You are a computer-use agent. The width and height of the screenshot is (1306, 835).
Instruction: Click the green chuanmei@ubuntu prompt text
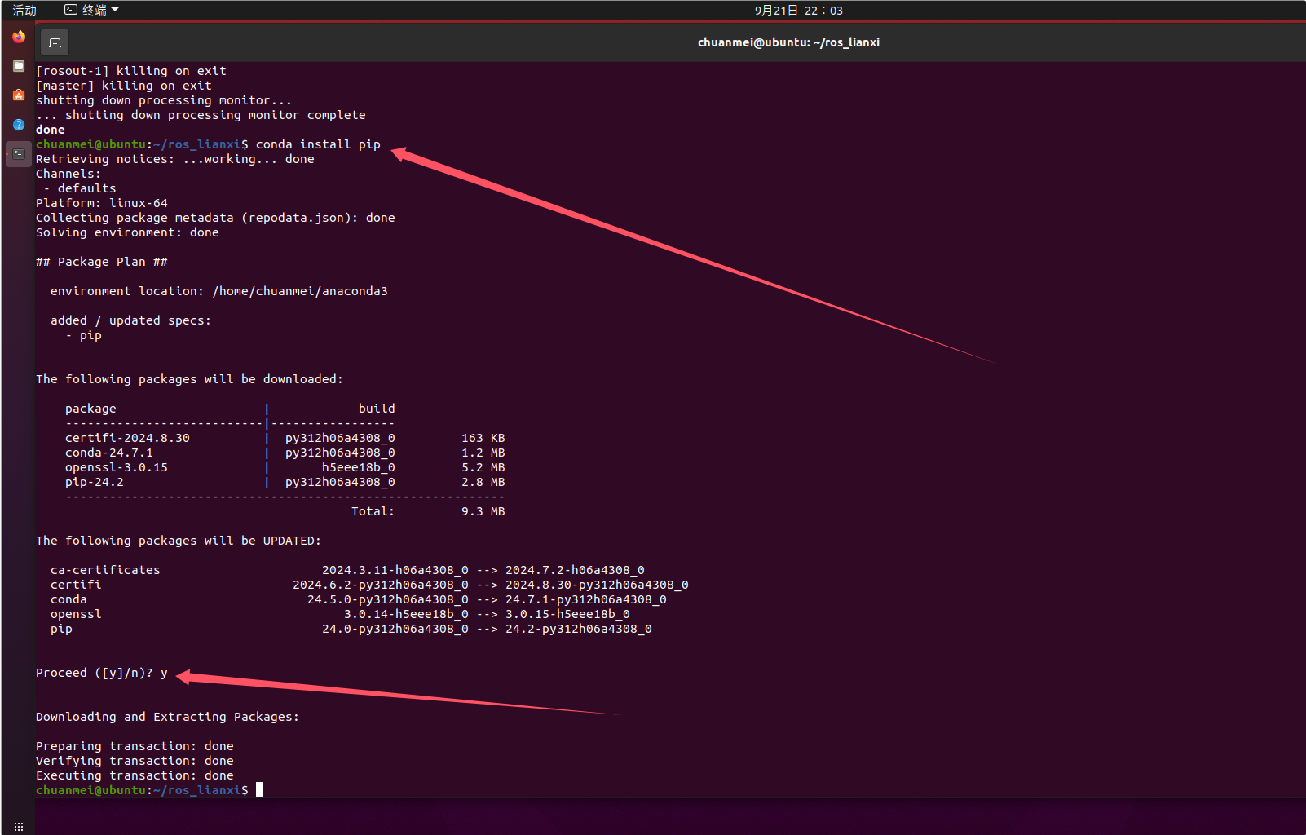(x=91, y=789)
